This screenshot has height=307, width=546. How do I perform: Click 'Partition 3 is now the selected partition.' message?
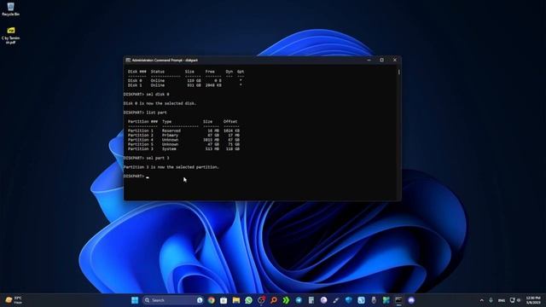[171, 167]
